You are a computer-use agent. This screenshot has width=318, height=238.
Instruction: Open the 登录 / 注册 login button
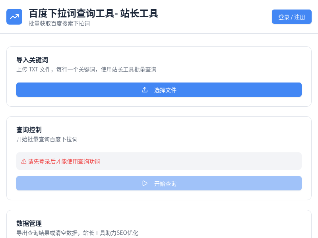point(291,17)
